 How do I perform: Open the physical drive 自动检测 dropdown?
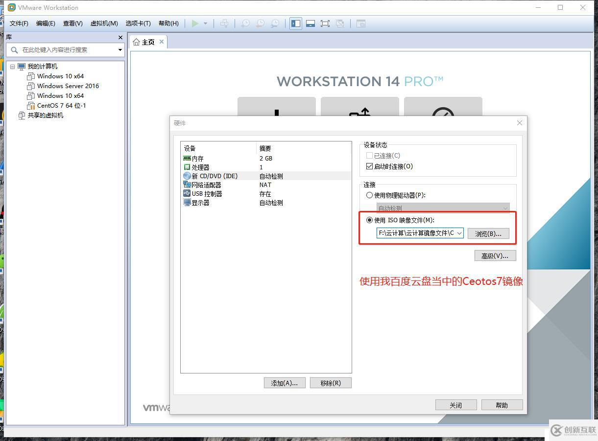click(x=443, y=208)
